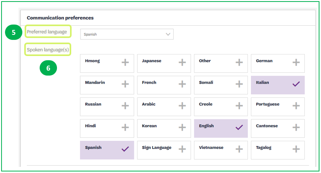
Task: Click the plus icon on the Mandarin tile
Action: 125,84
